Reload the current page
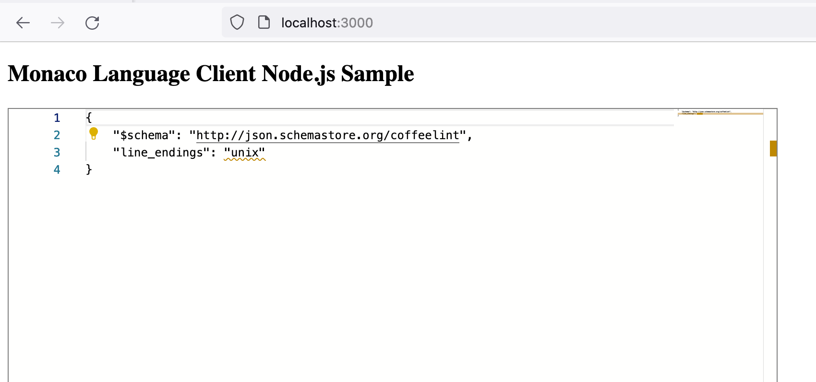Viewport: 816px width, 382px height. click(92, 23)
